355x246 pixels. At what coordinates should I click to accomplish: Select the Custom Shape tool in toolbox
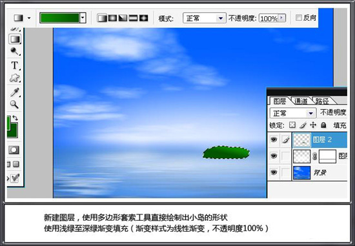pyautogui.click(x=15, y=78)
